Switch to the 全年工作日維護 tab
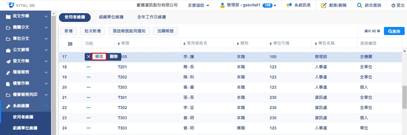The width and height of the screenshot is (407, 135). pyautogui.click(x=152, y=17)
